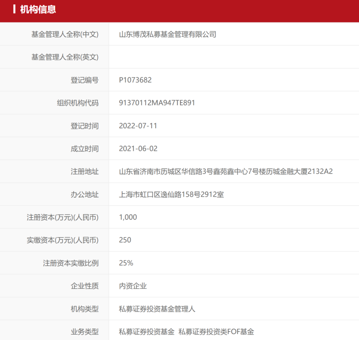Click the 登记时间 label
Viewport: 359px width, 340px height.
pyautogui.click(x=85, y=126)
